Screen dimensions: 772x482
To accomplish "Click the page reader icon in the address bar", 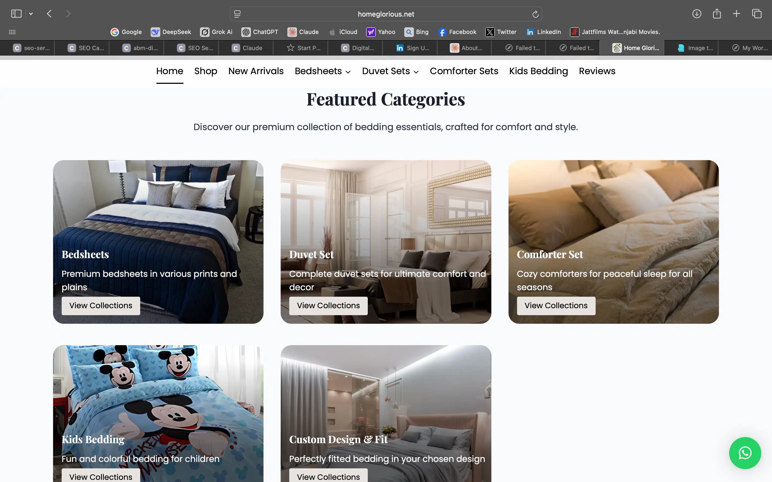I will tap(237, 14).
